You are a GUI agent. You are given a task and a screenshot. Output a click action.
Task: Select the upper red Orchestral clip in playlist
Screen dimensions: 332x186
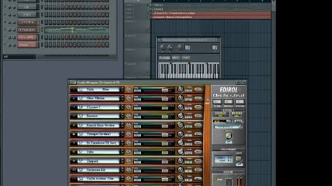[x=212, y=13]
